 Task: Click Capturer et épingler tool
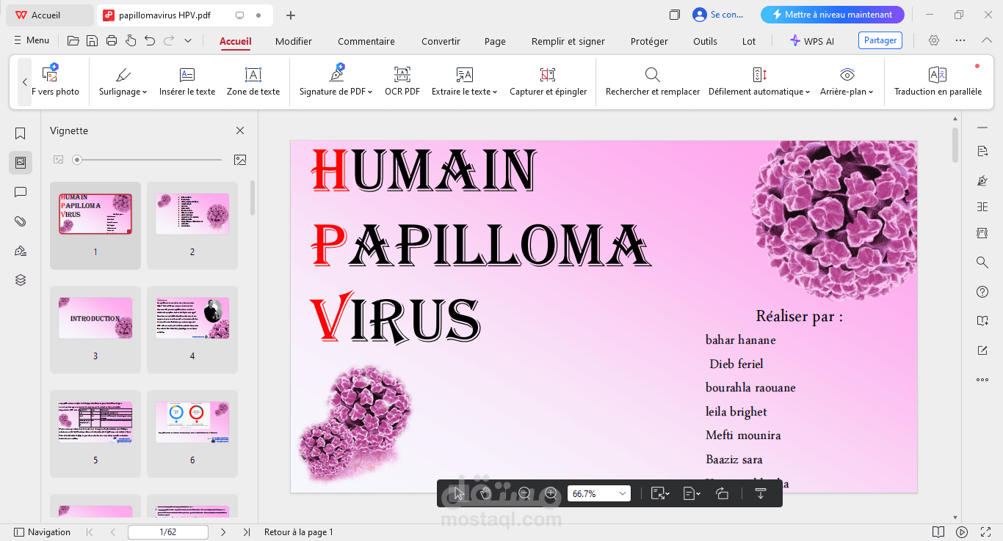[x=548, y=81]
